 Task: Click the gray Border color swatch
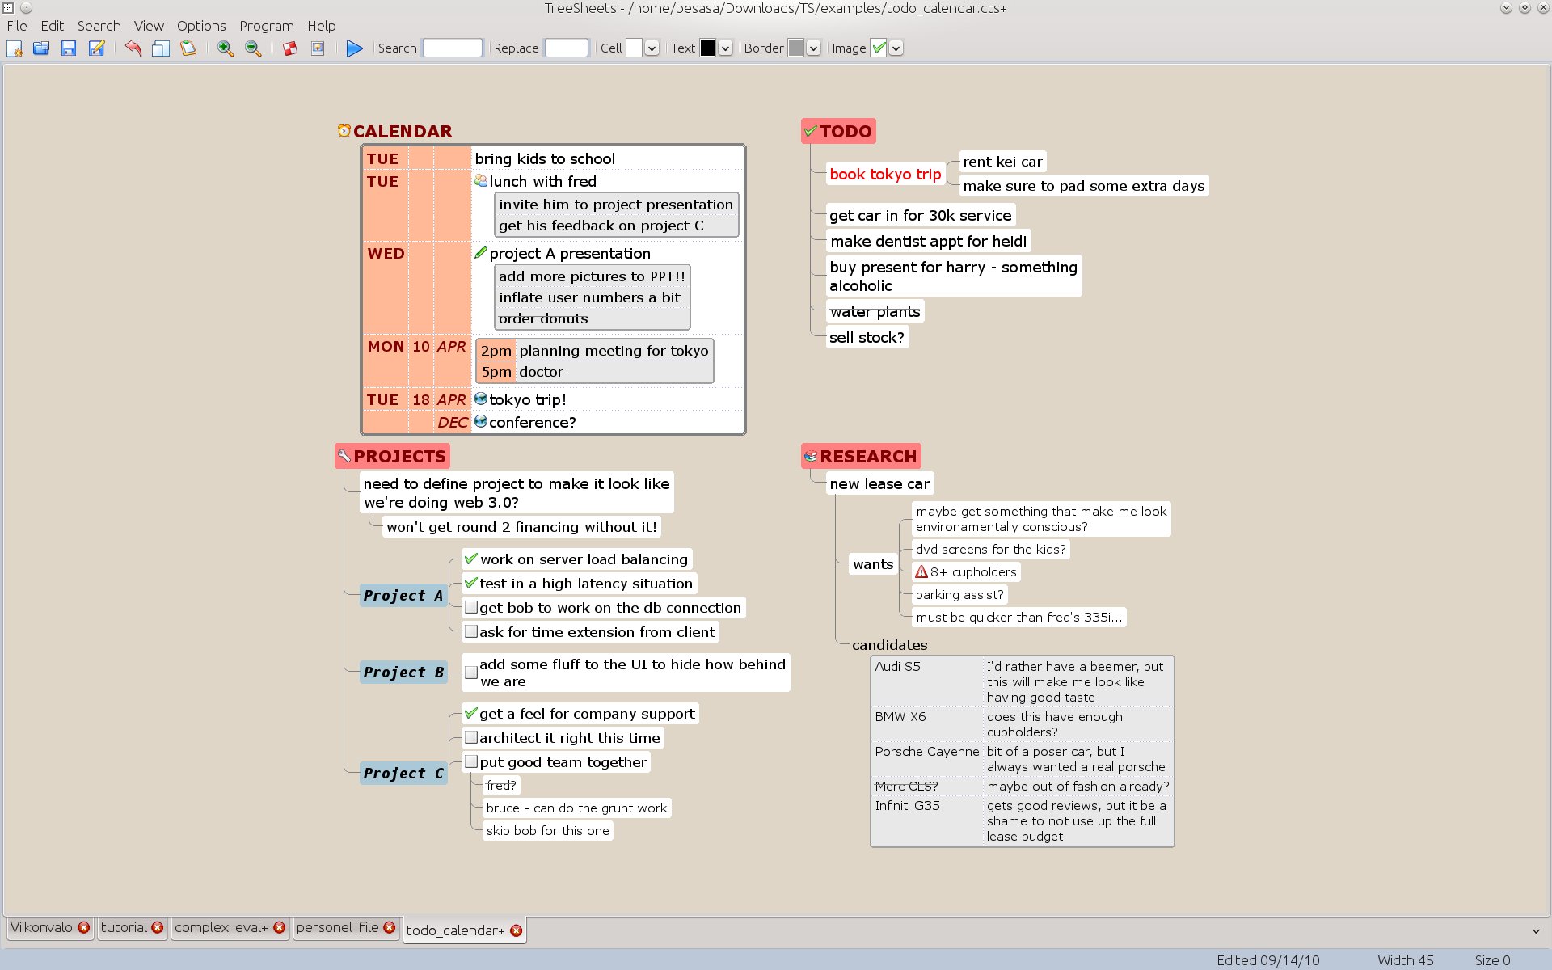[796, 48]
